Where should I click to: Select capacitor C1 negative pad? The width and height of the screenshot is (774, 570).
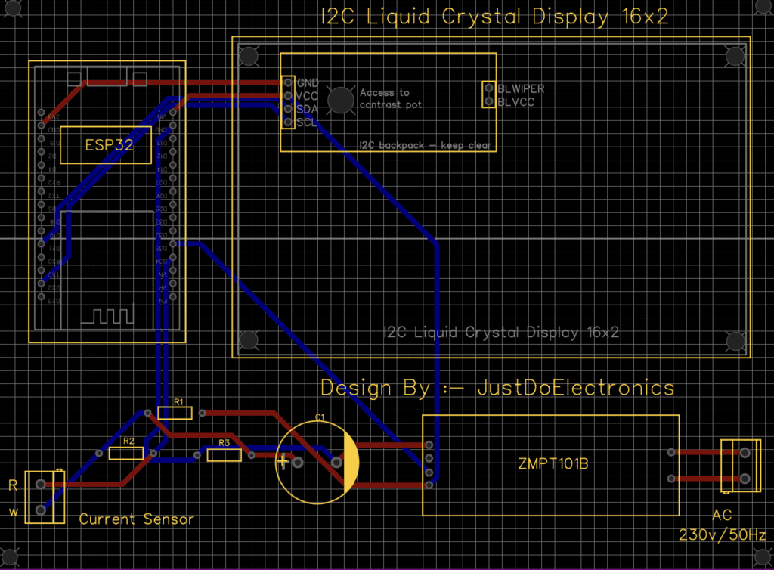pyautogui.click(x=336, y=463)
